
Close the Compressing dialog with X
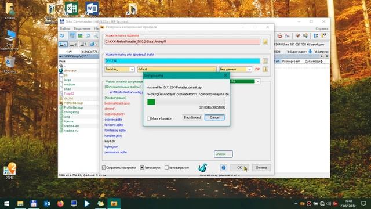tap(225, 75)
